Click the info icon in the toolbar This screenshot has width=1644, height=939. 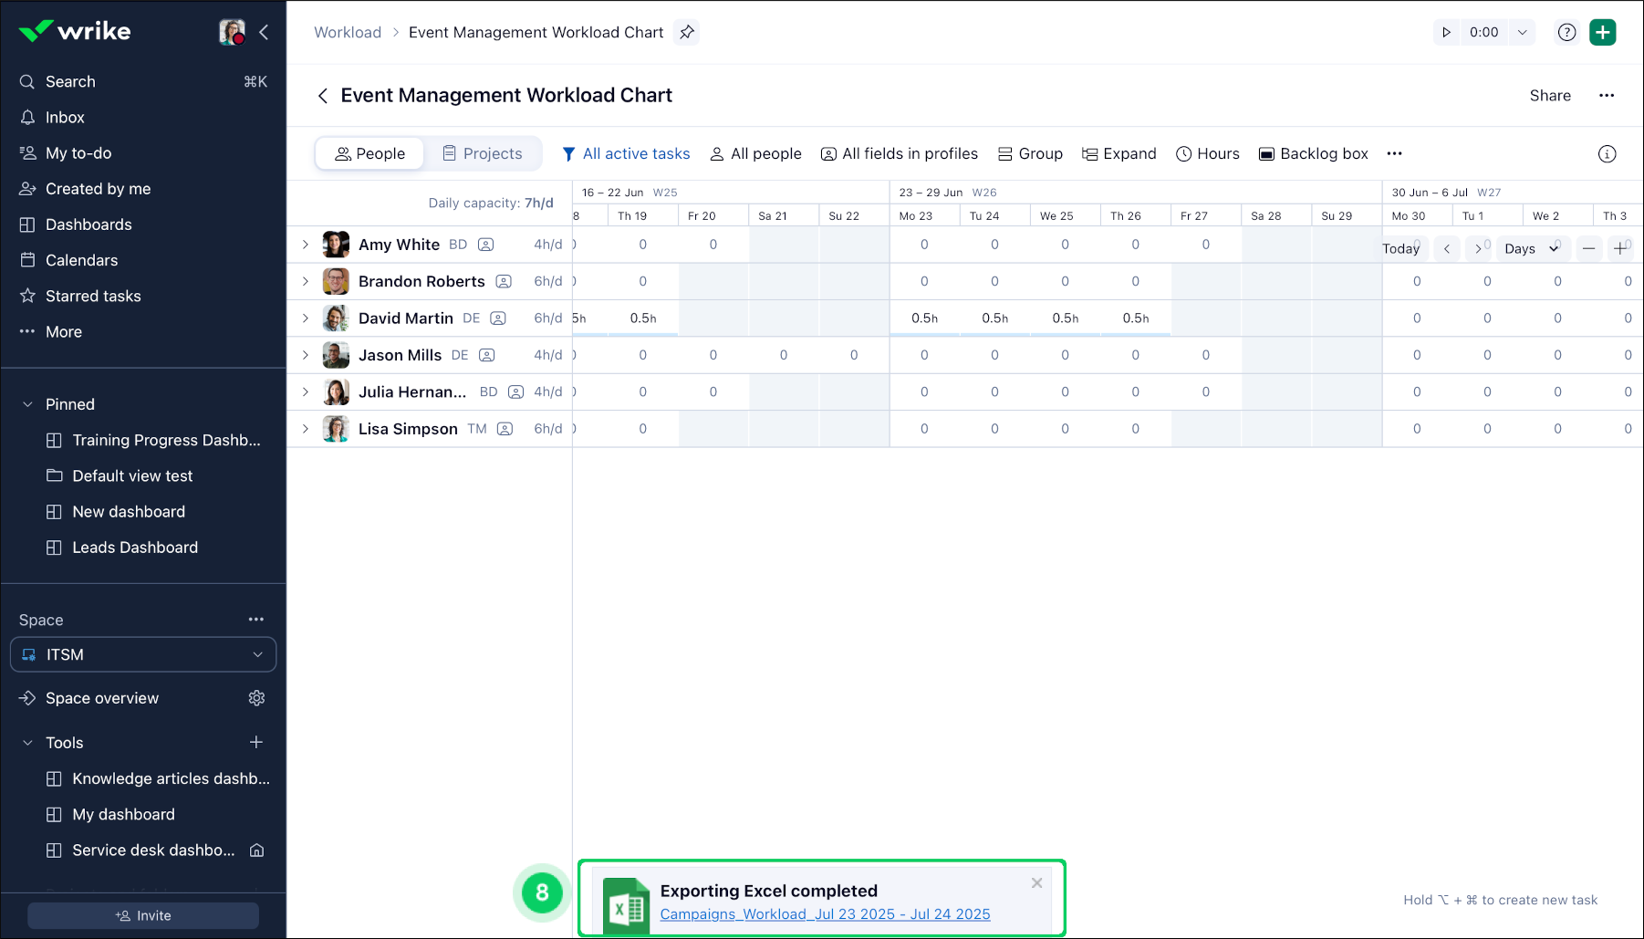click(1607, 154)
